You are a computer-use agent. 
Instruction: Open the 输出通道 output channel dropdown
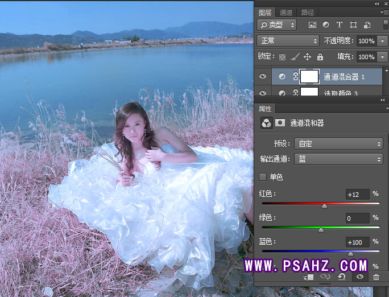pos(338,159)
